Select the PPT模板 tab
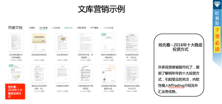This screenshot has height=104, width=222. coord(94,28)
